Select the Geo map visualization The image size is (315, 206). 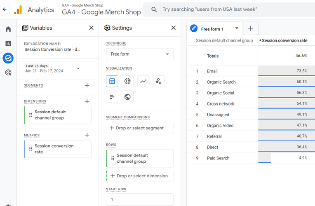[x=128, y=97]
